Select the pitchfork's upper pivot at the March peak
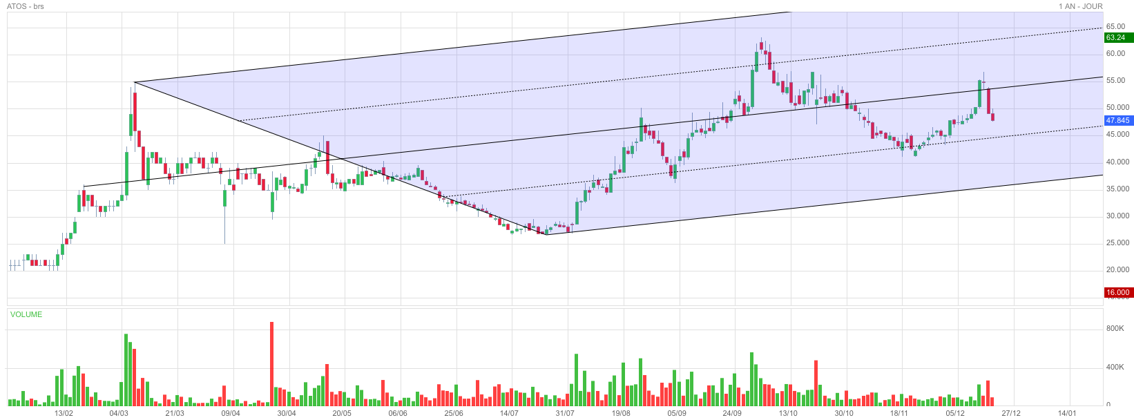Image resolution: width=1134 pixels, height=420 pixels. 135,82
